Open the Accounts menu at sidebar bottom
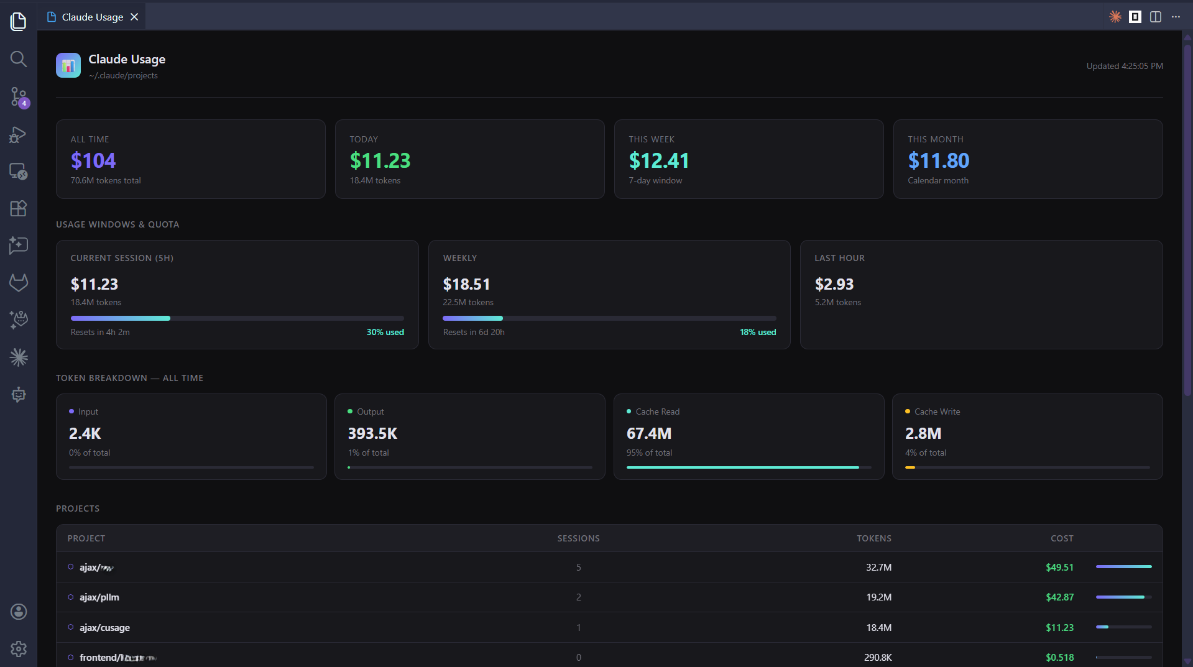Screen dimensions: 1193x667 (x=19, y=612)
